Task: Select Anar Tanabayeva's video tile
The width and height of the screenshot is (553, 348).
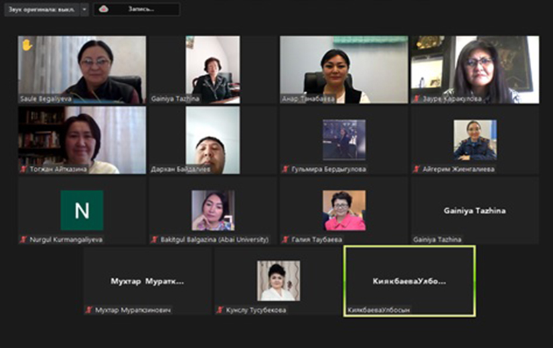Action: 343,70
